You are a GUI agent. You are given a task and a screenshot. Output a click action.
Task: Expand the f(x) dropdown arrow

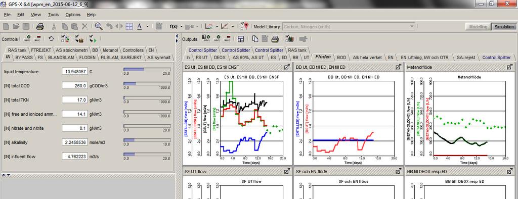(182, 27)
